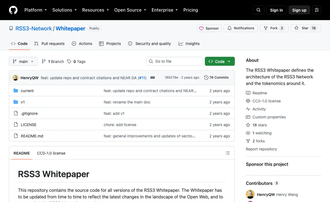This screenshot has width=330, height=202.
Task: Expand commit message ellipsis button
Action: coord(153,78)
